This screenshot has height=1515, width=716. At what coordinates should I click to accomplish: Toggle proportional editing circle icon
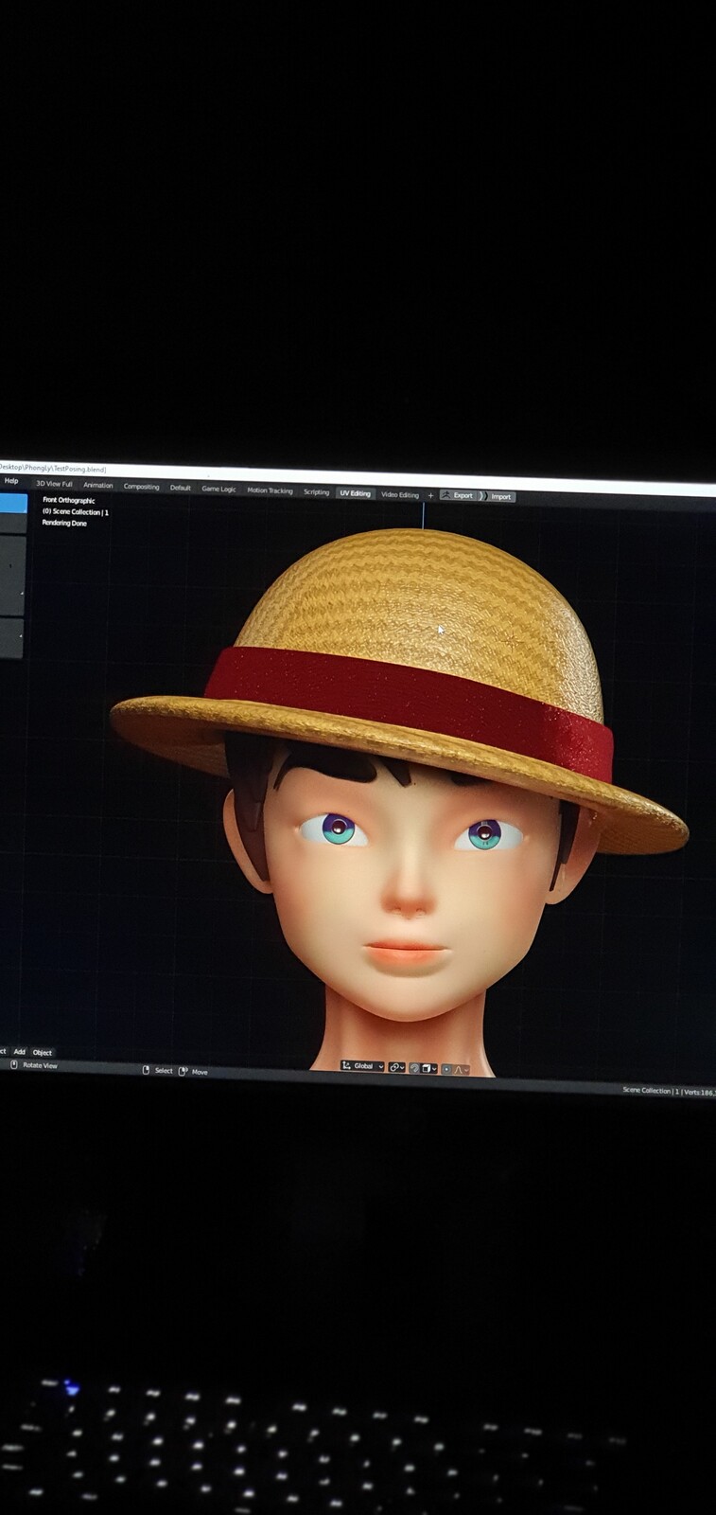pyautogui.click(x=446, y=1069)
